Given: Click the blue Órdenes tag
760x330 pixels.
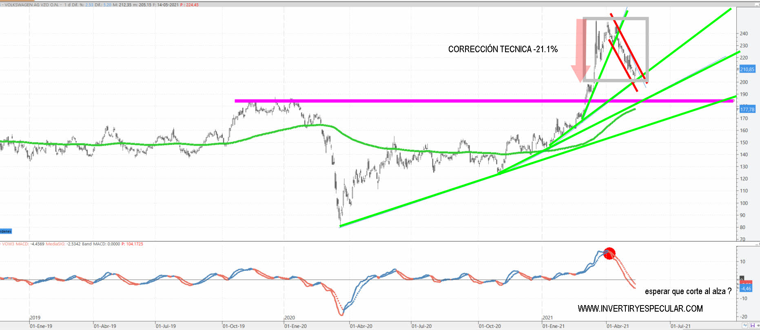Looking at the screenshot, I should pos(6,231).
